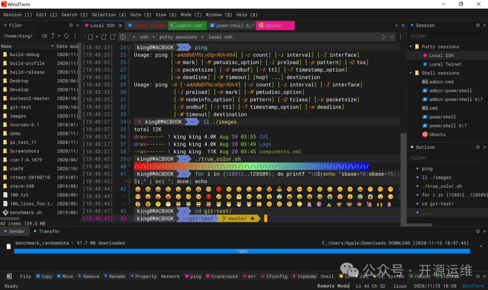Toggle fold marker at line 39
This screenshot has width=488, height=290.
129,159
